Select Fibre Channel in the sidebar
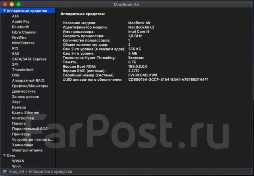The width and height of the screenshot is (254, 176). pyautogui.click(x=24, y=32)
